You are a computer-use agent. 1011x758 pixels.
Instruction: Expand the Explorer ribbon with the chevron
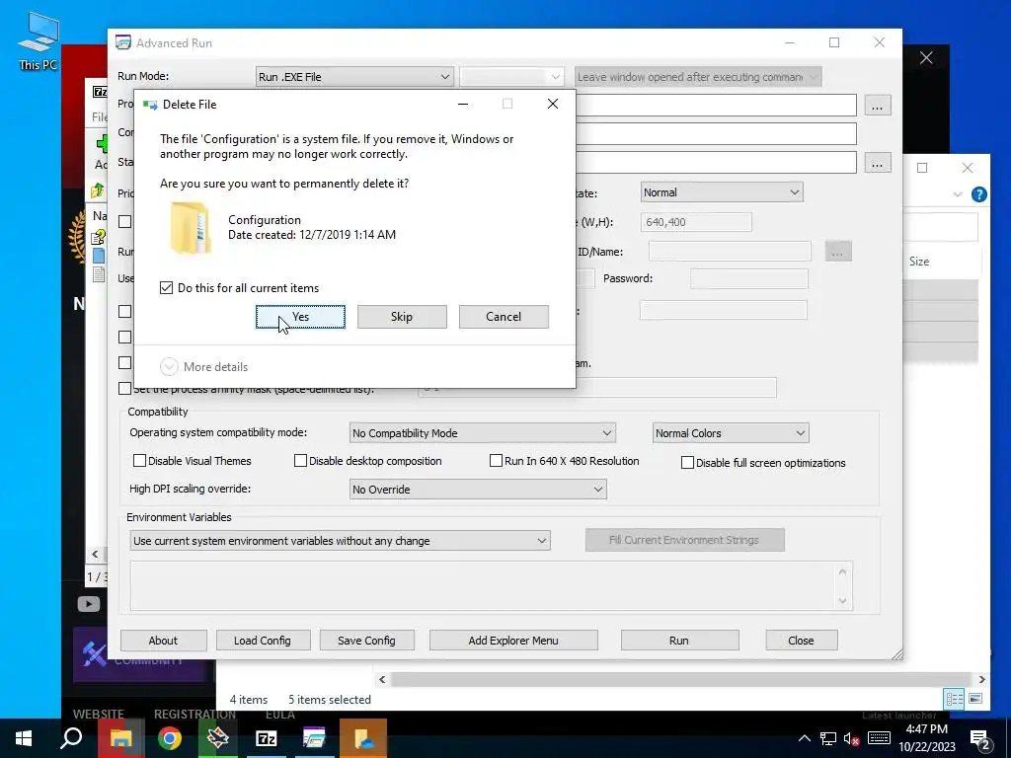[x=958, y=194]
